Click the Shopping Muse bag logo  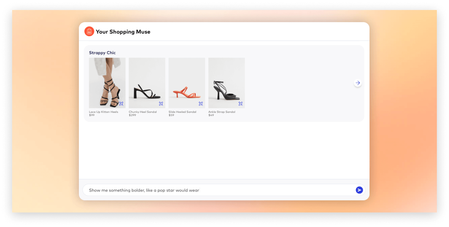point(89,32)
